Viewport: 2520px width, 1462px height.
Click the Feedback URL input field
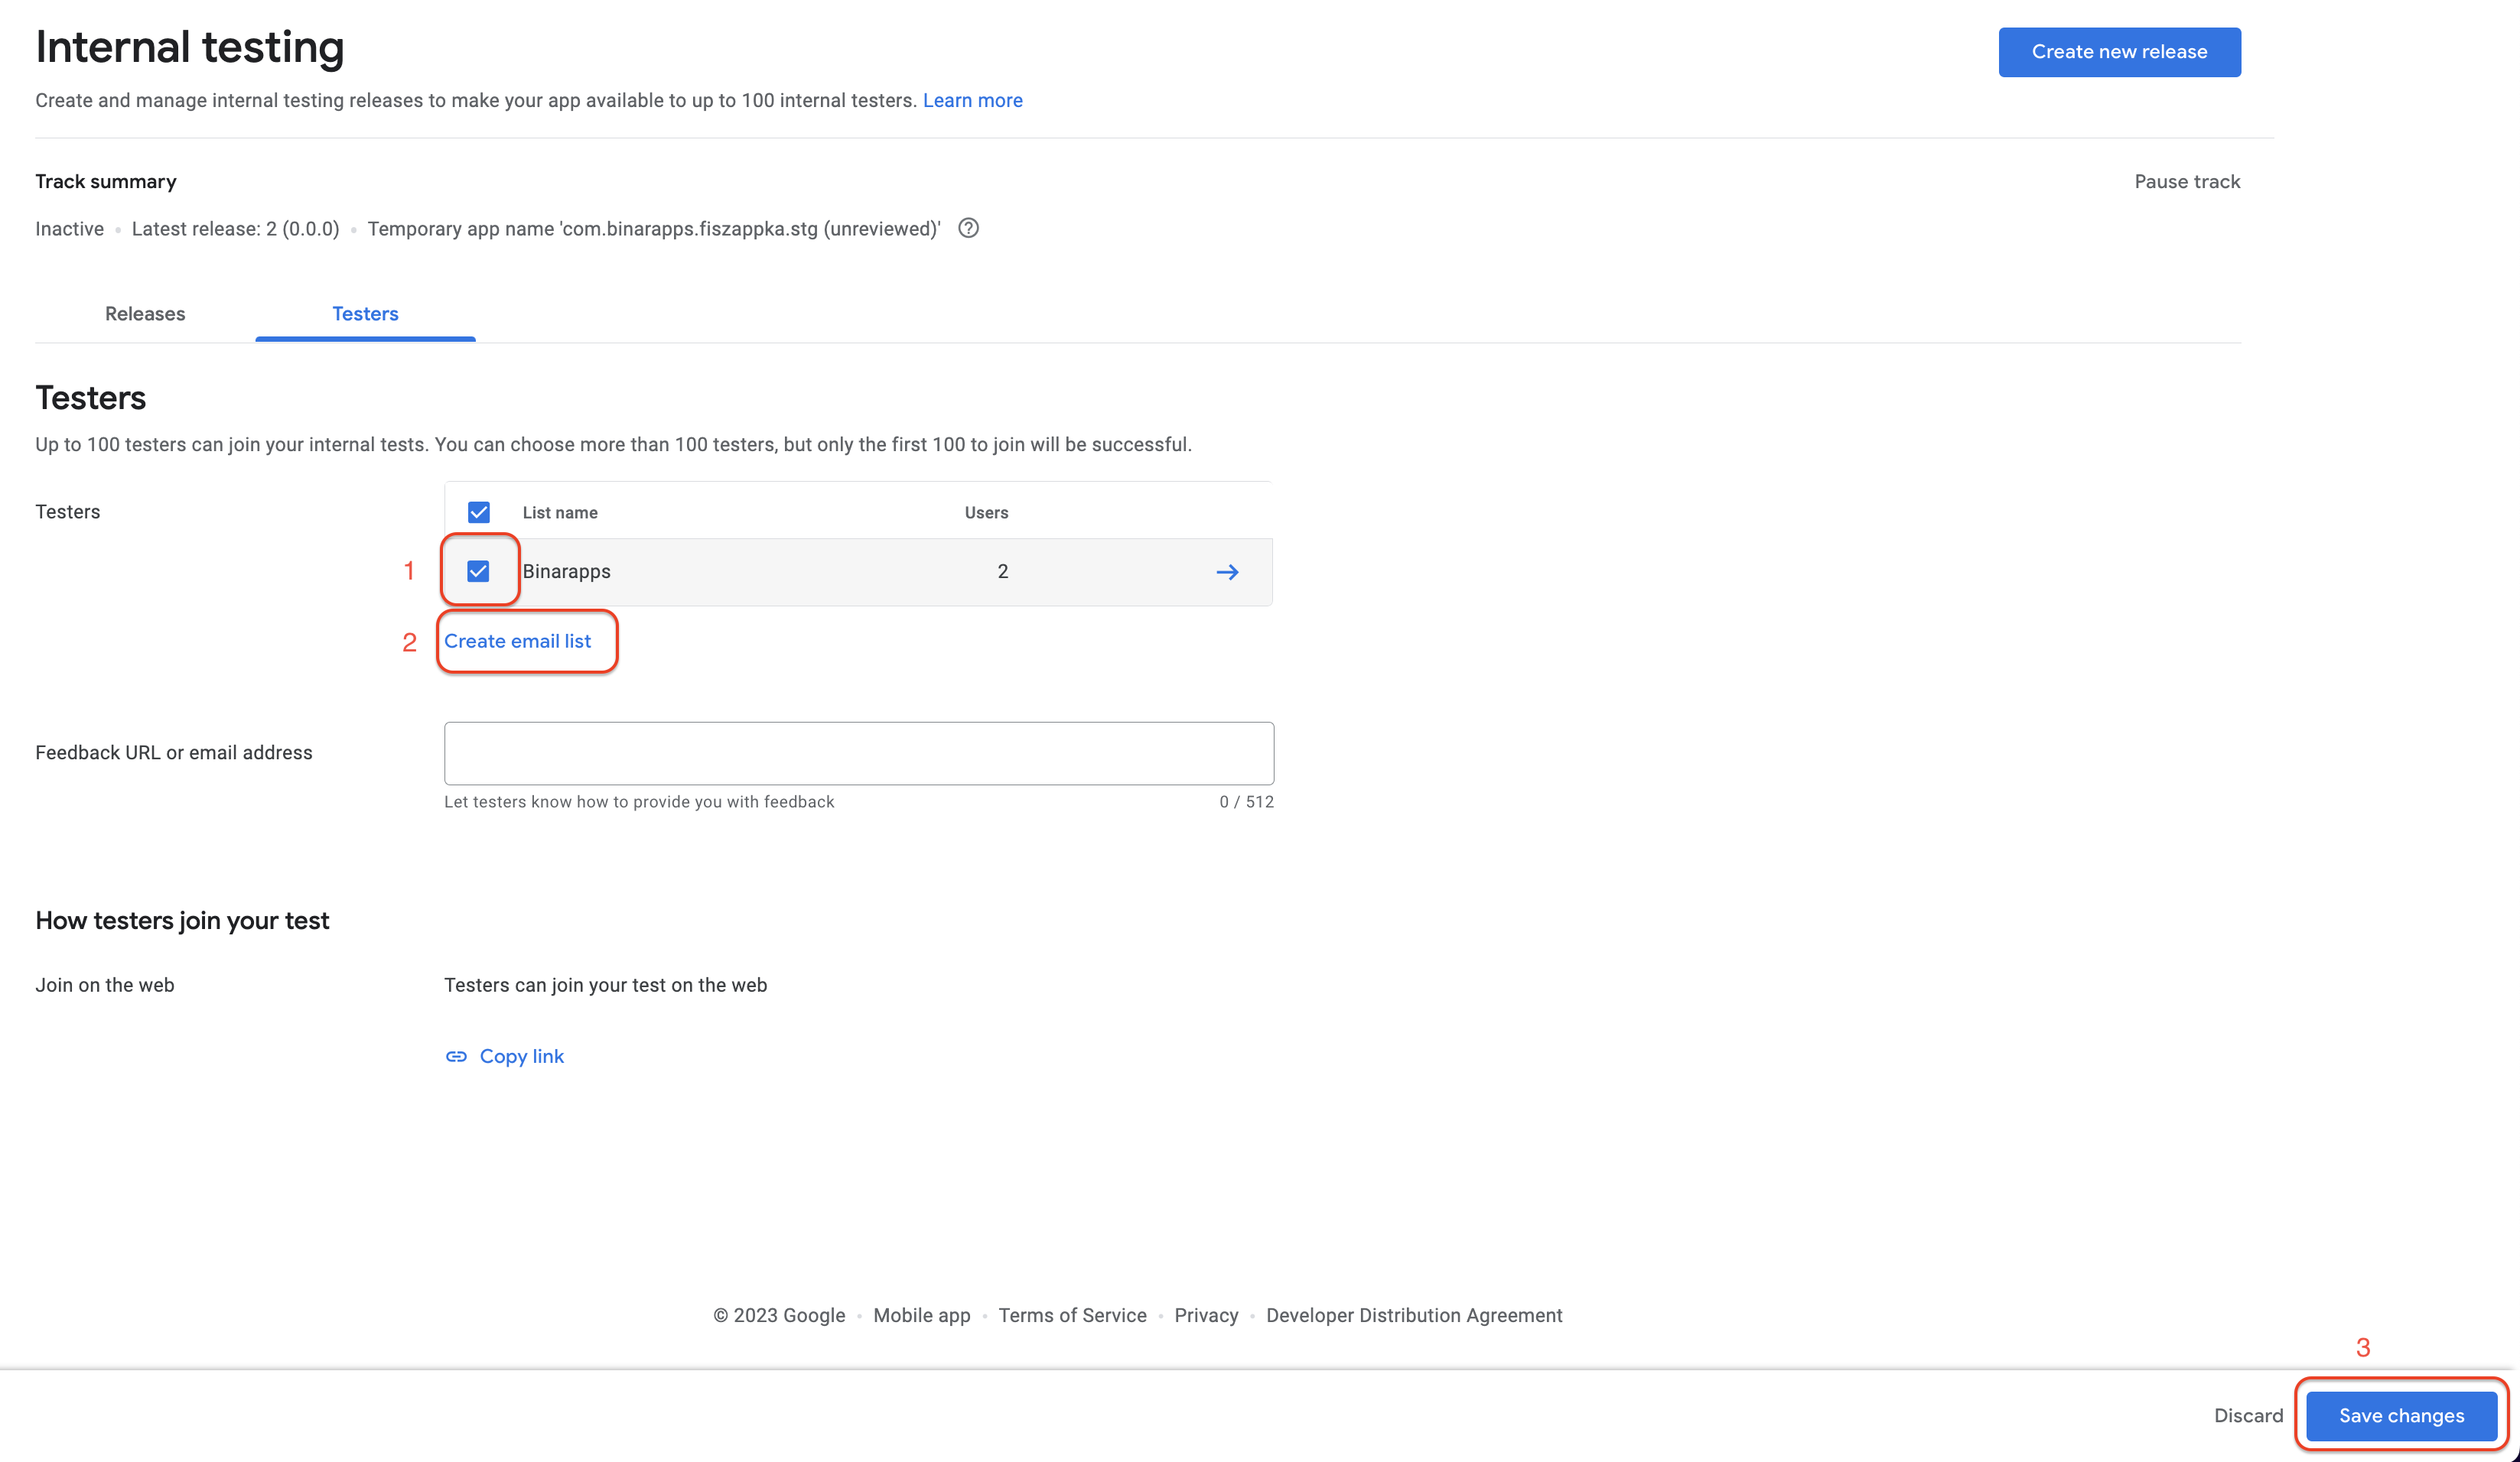click(858, 752)
